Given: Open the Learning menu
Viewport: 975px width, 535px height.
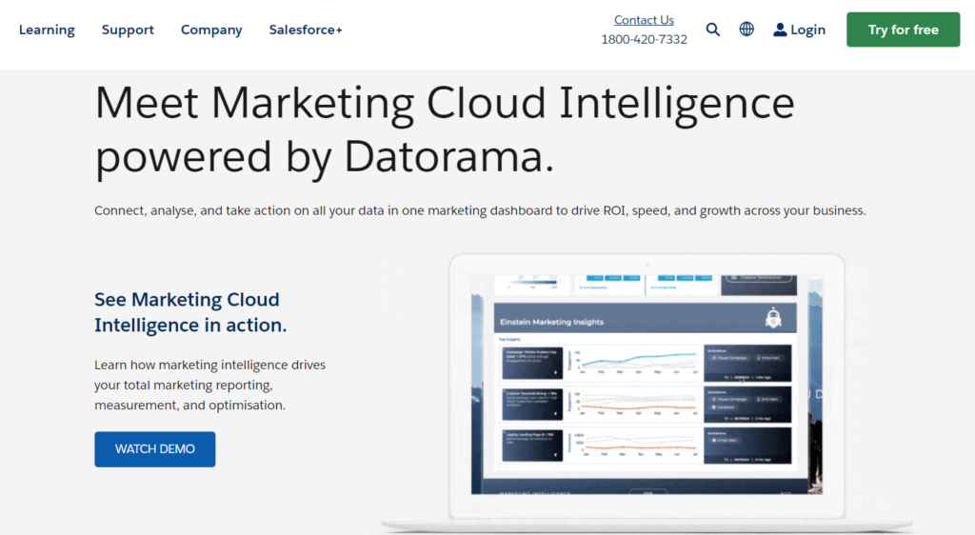Looking at the screenshot, I should 47,30.
